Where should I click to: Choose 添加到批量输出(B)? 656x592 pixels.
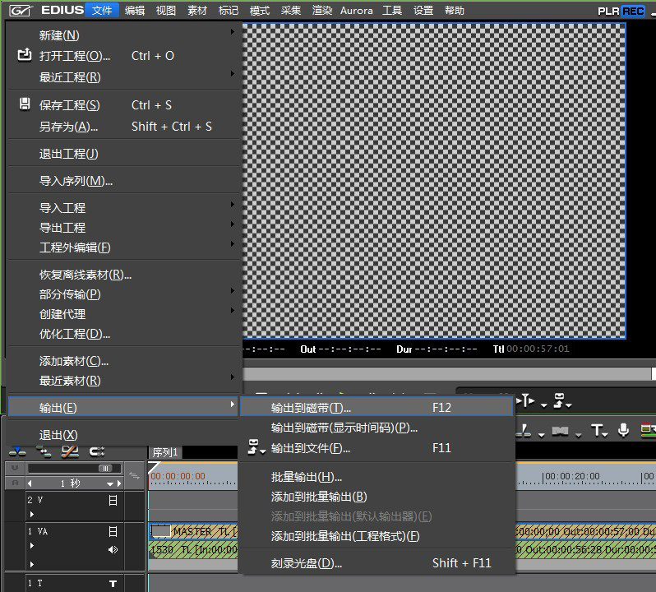[x=377, y=497]
